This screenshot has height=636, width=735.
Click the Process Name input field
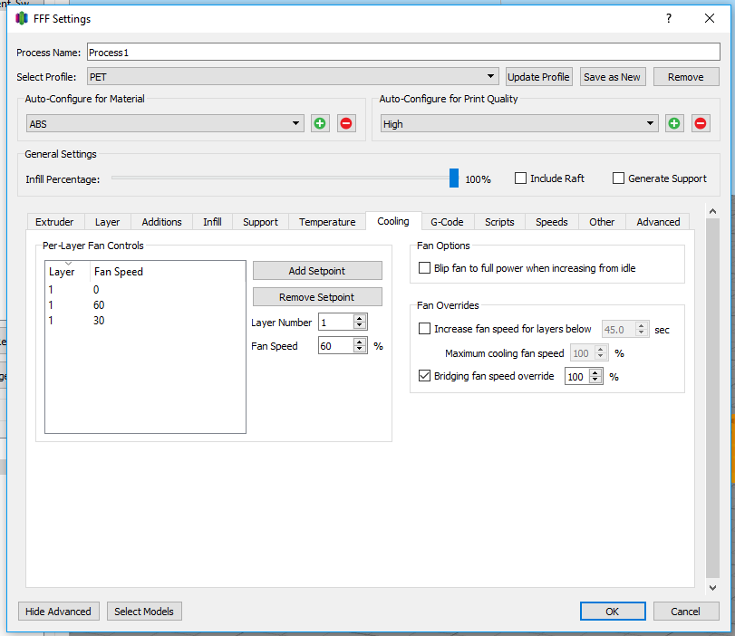pyautogui.click(x=403, y=52)
